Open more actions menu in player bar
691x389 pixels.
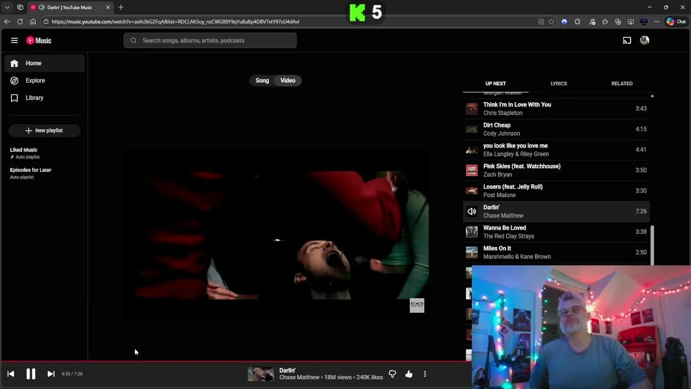tap(425, 374)
